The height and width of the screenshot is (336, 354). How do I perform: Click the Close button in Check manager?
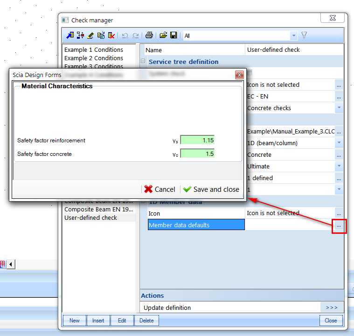(x=331, y=321)
